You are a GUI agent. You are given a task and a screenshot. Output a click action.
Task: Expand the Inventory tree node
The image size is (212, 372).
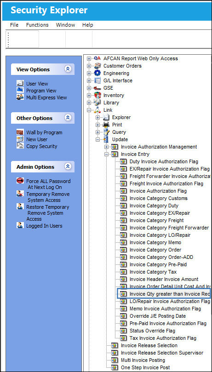[x=89, y=95]
